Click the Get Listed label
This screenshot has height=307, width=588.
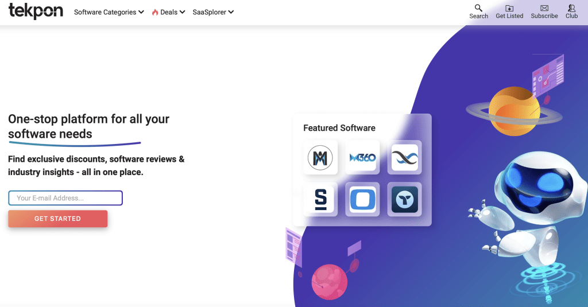[509, 15]
